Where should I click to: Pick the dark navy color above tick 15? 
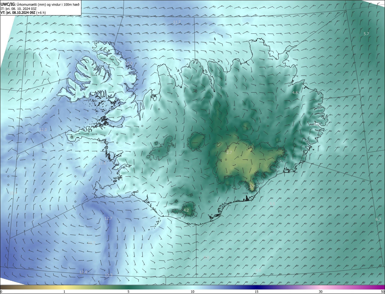[257, 287]
